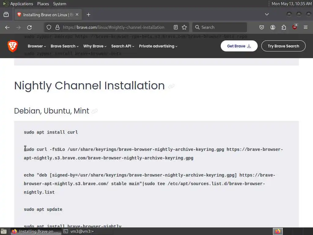
Task: Expand the Browser menu
Action: coord(37,46)
